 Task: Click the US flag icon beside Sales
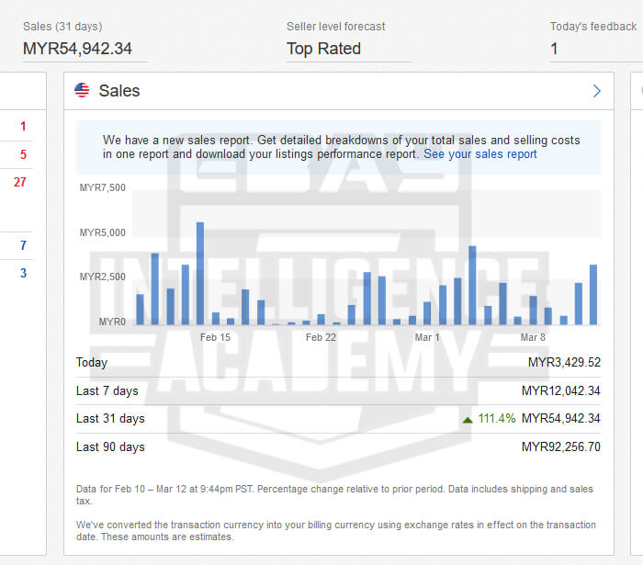[x=82, y=90]
